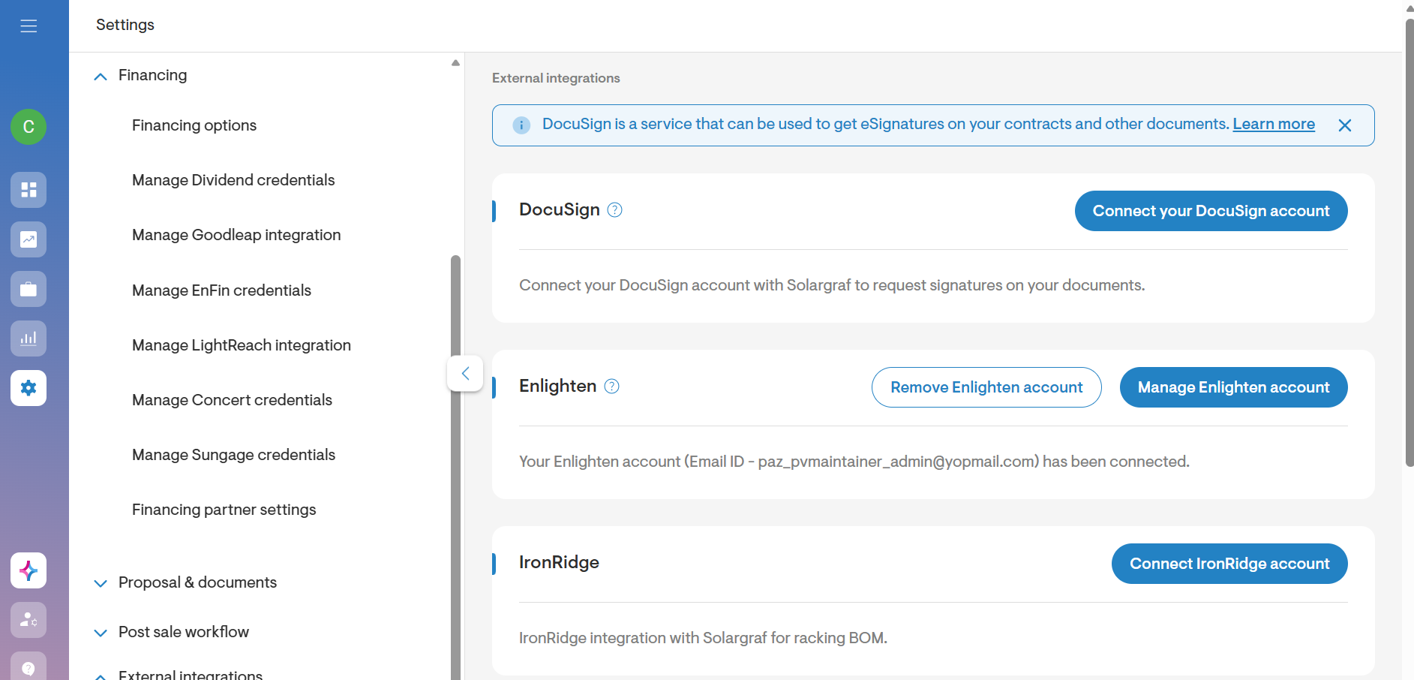This screenshot has width=1414, height=680.
Task: Click the info icon in DocuSign banner
Action: click(521, 125)
